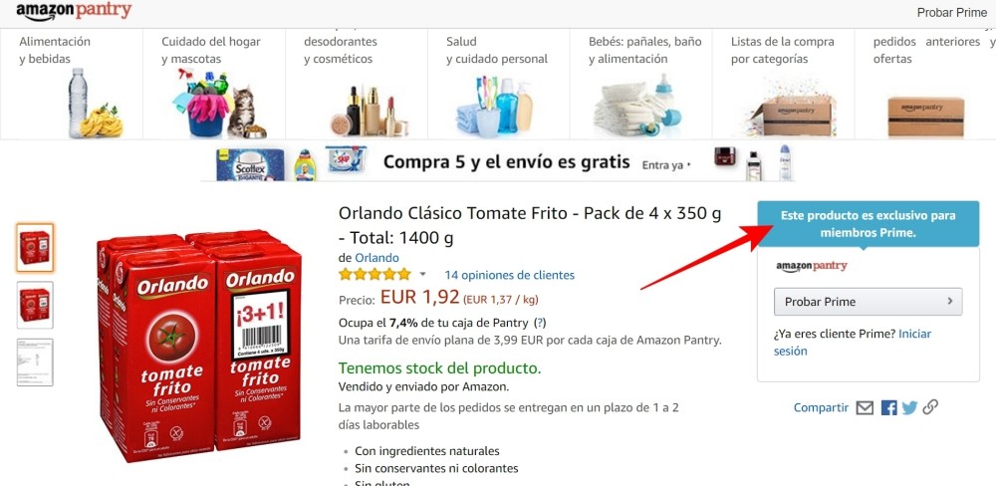The width and height of the screenshot is (996, 486).
Task: Click the Orlando brand link
Action: (x=376, y=258)
